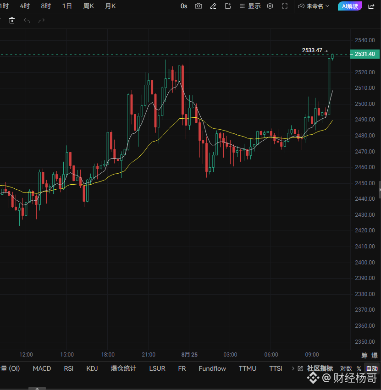Click the 2450.00 price axis label
The width and height of the screenshot is (381, 390).
365,183
